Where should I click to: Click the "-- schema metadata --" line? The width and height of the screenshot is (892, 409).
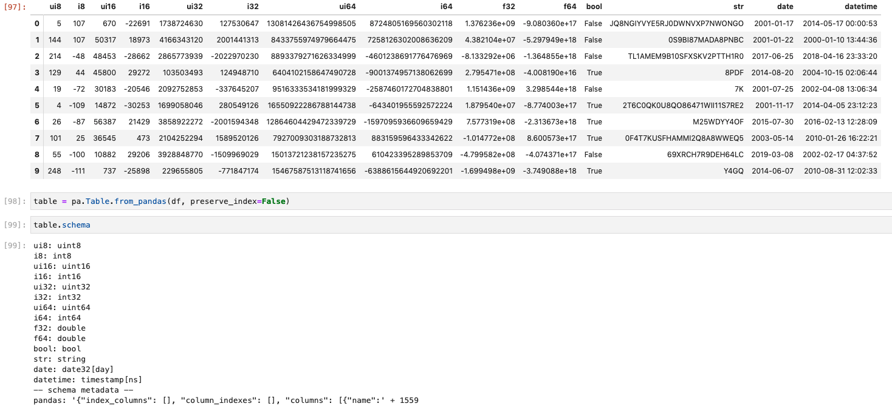pyautogui.click(x=83, y=390)
